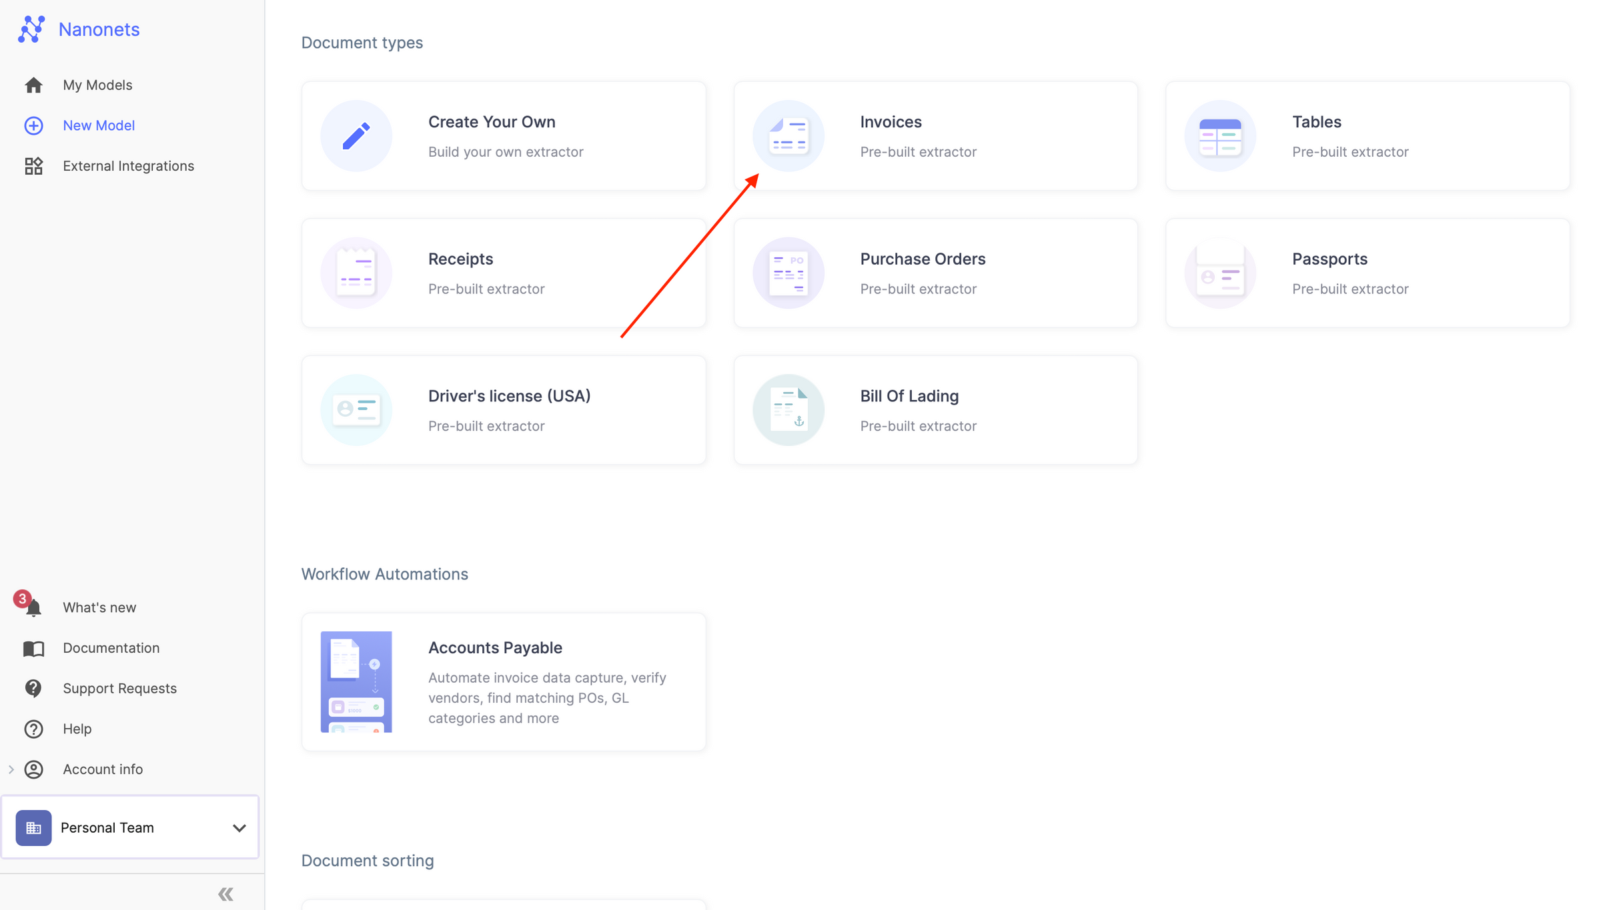The height and width of the screenshot is (910, 1601).
Task: Open the Personal Team dropdown
Action: pos(239,828)
